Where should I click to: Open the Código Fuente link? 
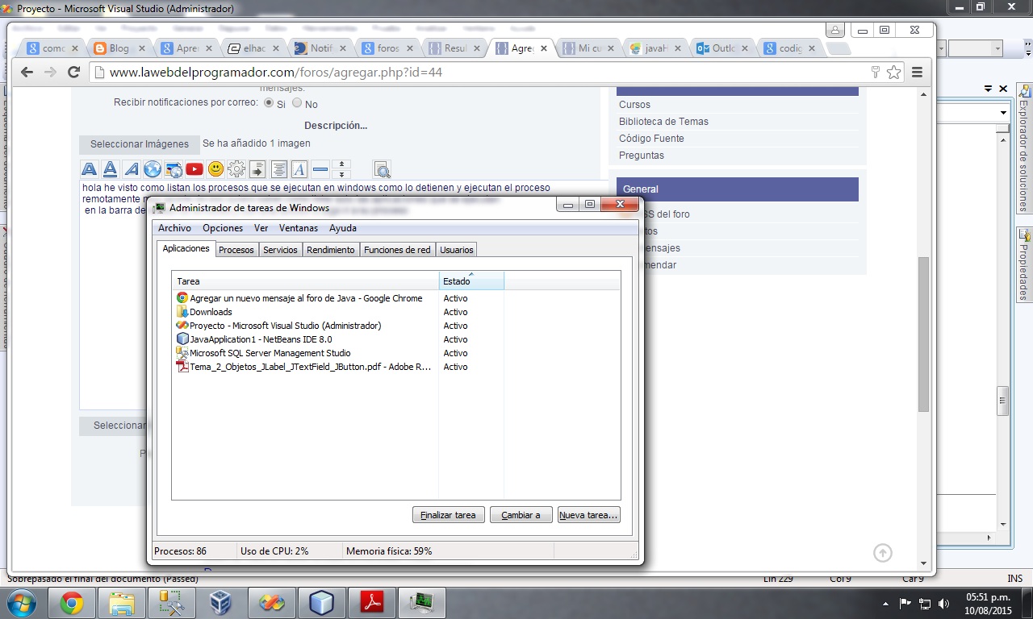[x=651, y=139]
